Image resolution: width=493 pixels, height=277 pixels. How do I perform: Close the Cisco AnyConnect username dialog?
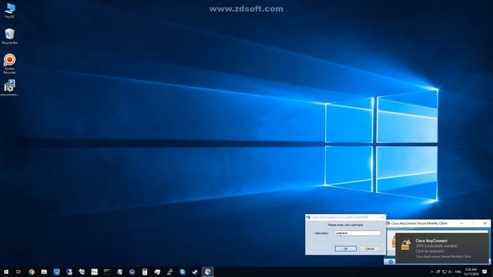point(382,217)
